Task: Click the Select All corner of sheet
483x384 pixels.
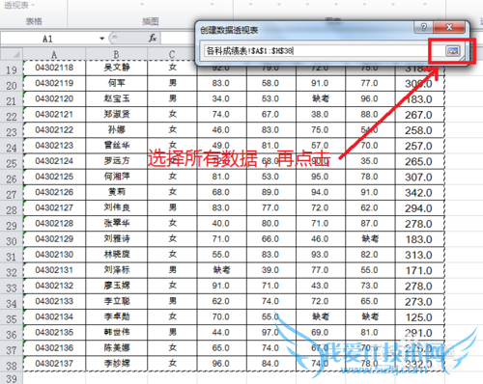Action: point(12,54)
